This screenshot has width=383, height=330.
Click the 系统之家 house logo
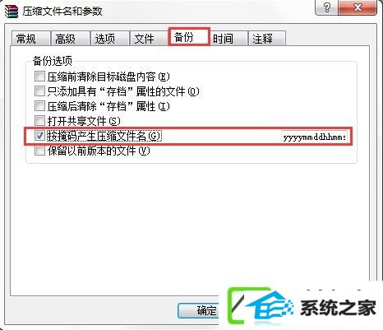click(261, 307)
